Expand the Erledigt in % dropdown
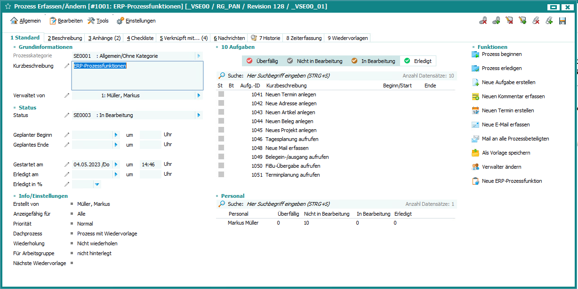The width and height of the screenshot is (578, 289). point(97,185)
